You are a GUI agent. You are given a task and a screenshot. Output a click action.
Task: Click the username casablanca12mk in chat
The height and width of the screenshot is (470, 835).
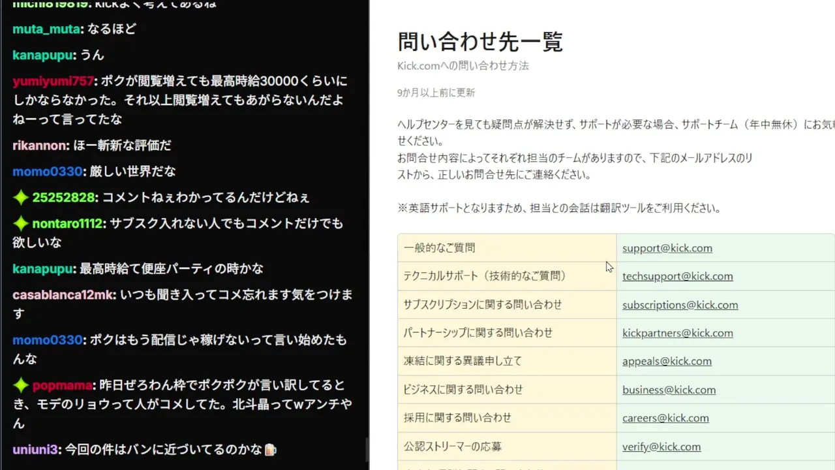(64, 295)
